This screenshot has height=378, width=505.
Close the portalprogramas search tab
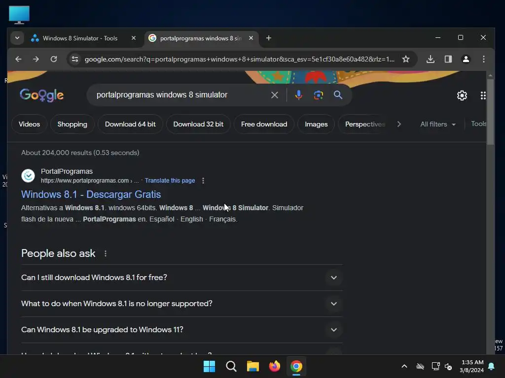(251, 38)
